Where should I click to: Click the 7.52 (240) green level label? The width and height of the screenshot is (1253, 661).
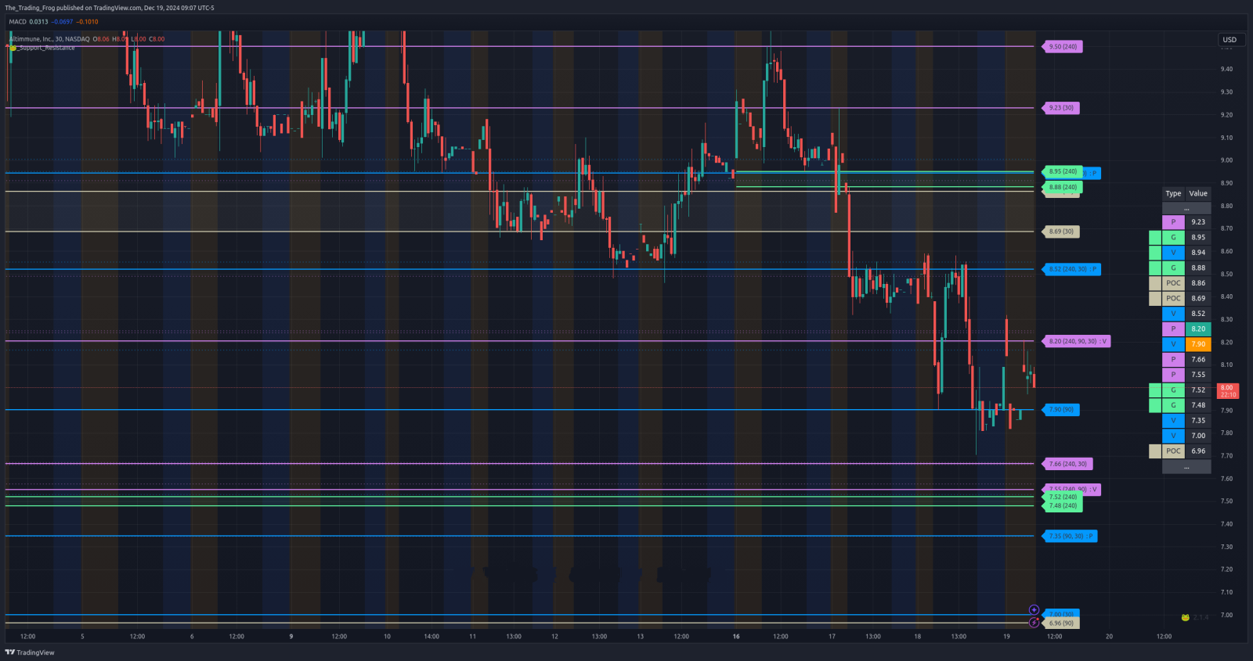1063,497
